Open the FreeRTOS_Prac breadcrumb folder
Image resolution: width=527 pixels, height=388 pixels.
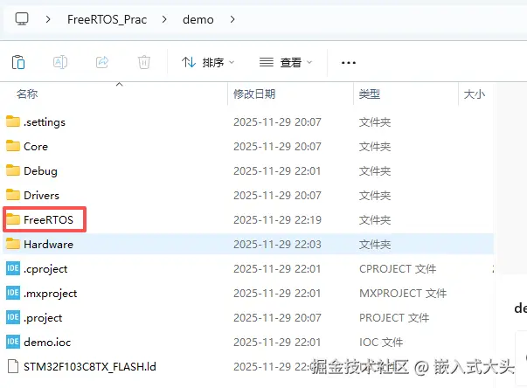point(107,19)
